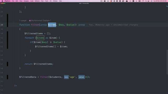Open the Refactor menu
The height and width of the screenshot is (94, 168).
point(37,1)
